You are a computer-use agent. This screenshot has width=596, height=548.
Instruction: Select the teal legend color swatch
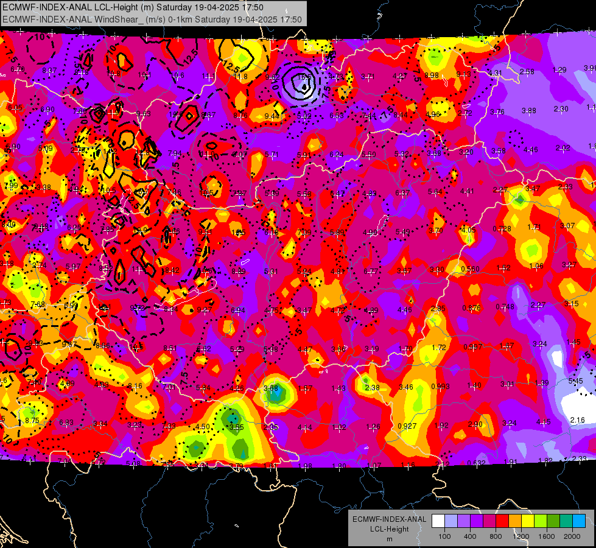[566, 521]
